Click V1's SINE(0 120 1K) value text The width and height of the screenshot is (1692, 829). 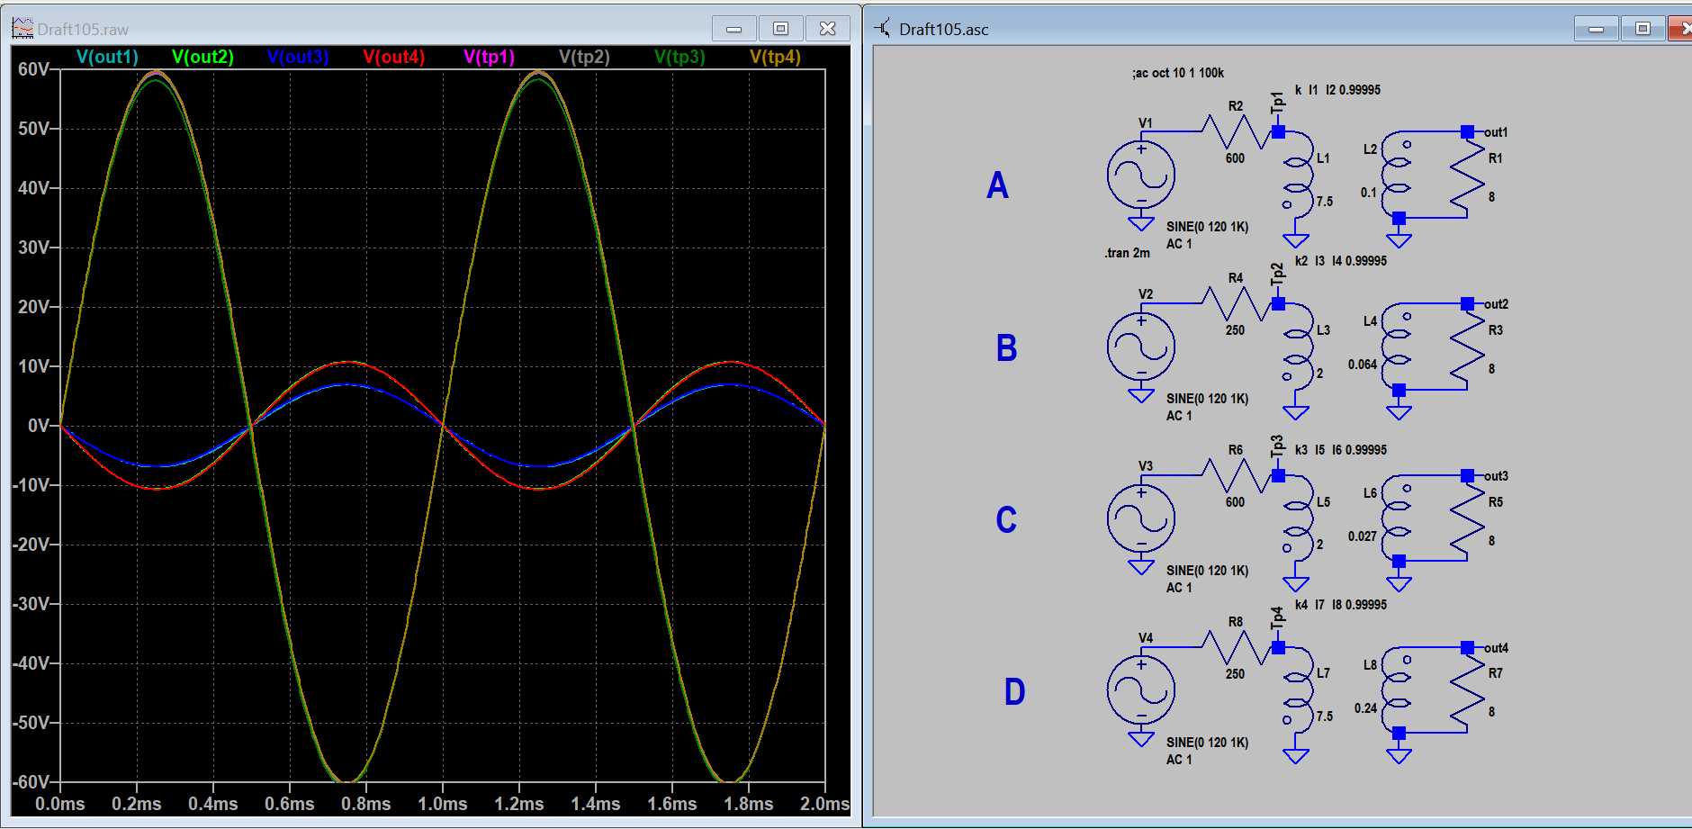click(x=1208, y=227)
